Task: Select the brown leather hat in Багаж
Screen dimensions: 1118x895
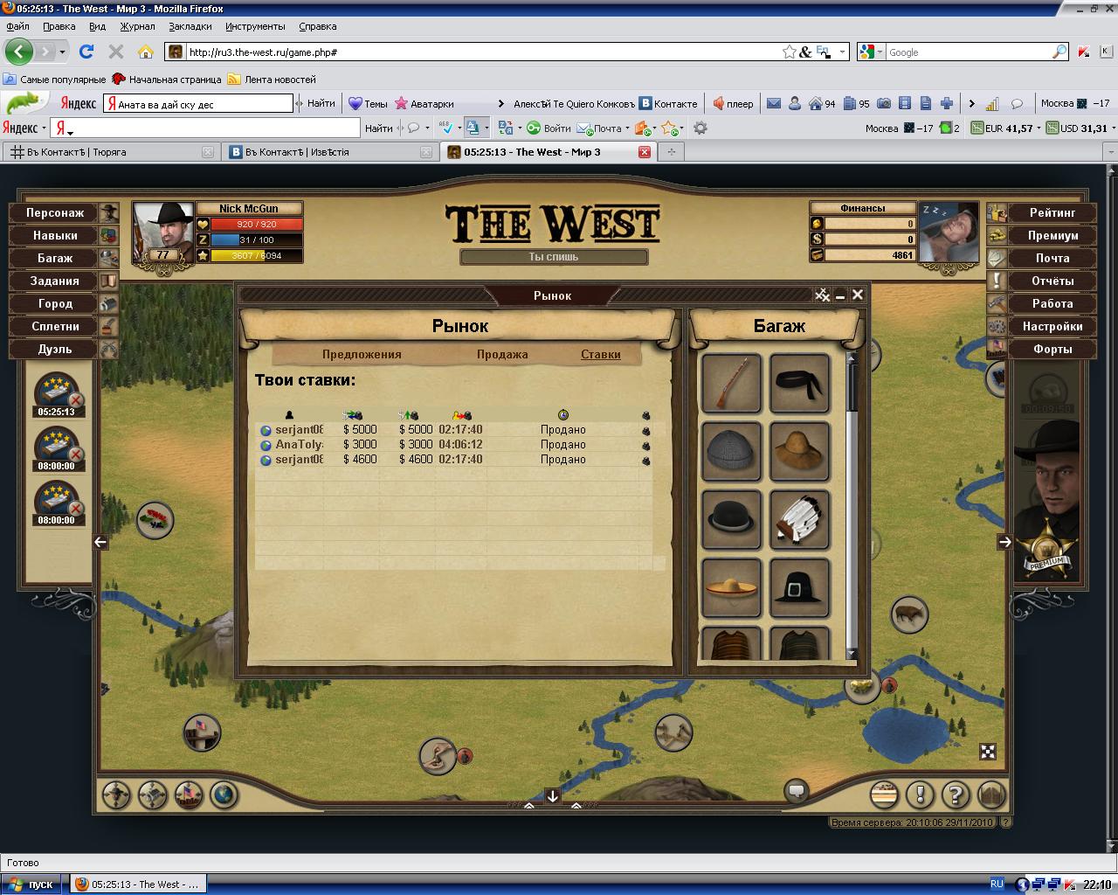Action: click(x=800, y=451)
